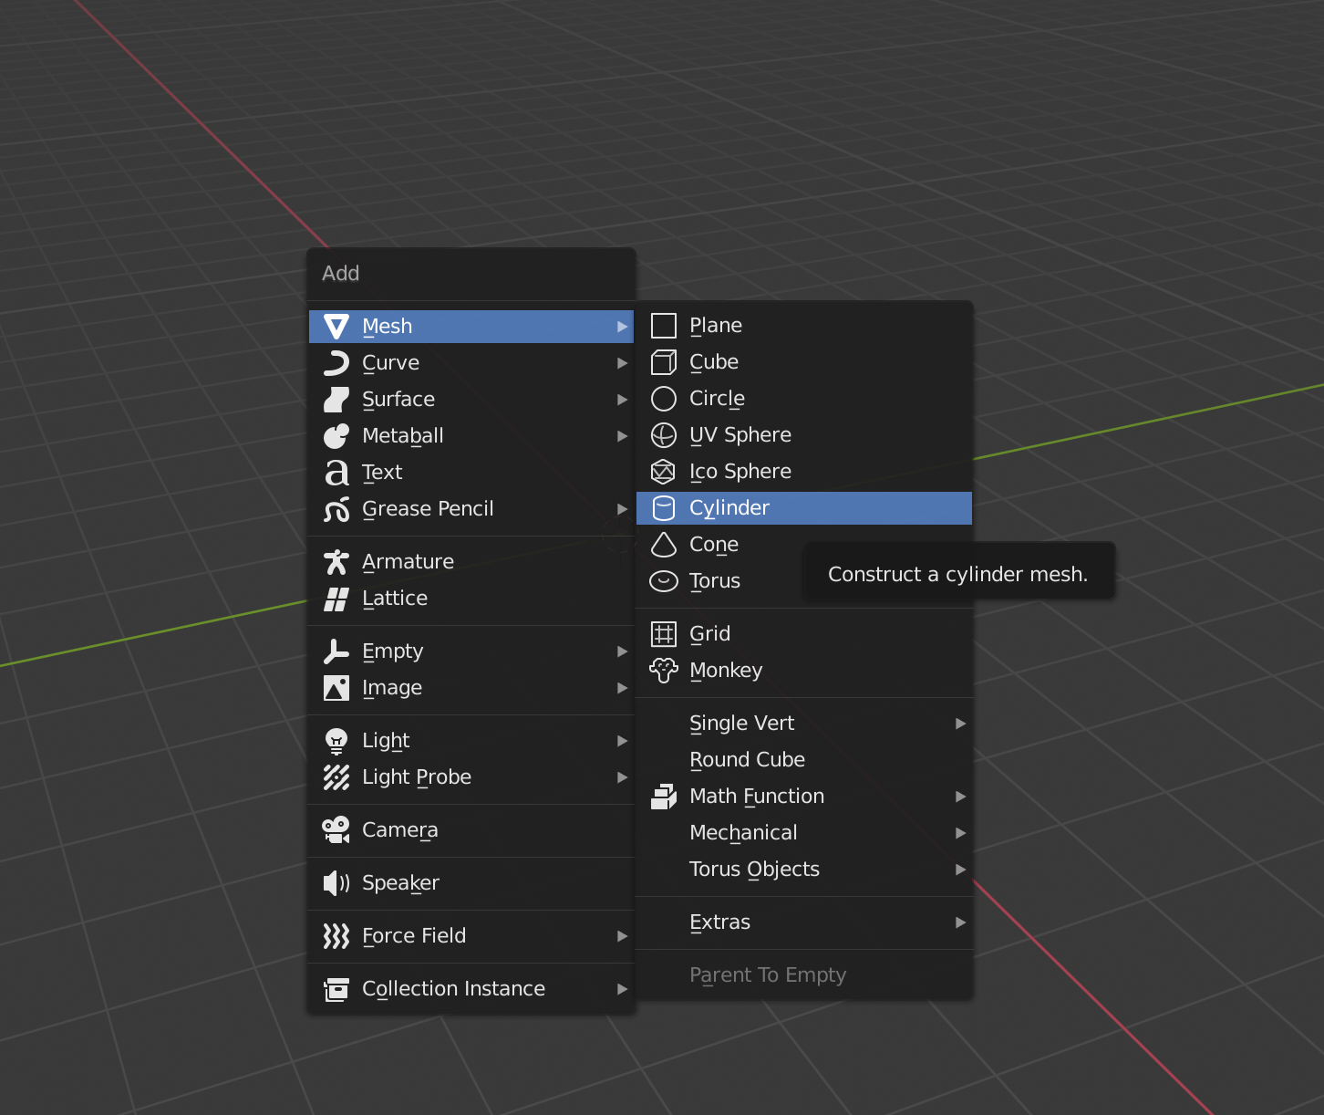Expand the Light submenu arrow
This screenshot has width=1324, height=1115.
pyautogui.click(x=622, y=741)
